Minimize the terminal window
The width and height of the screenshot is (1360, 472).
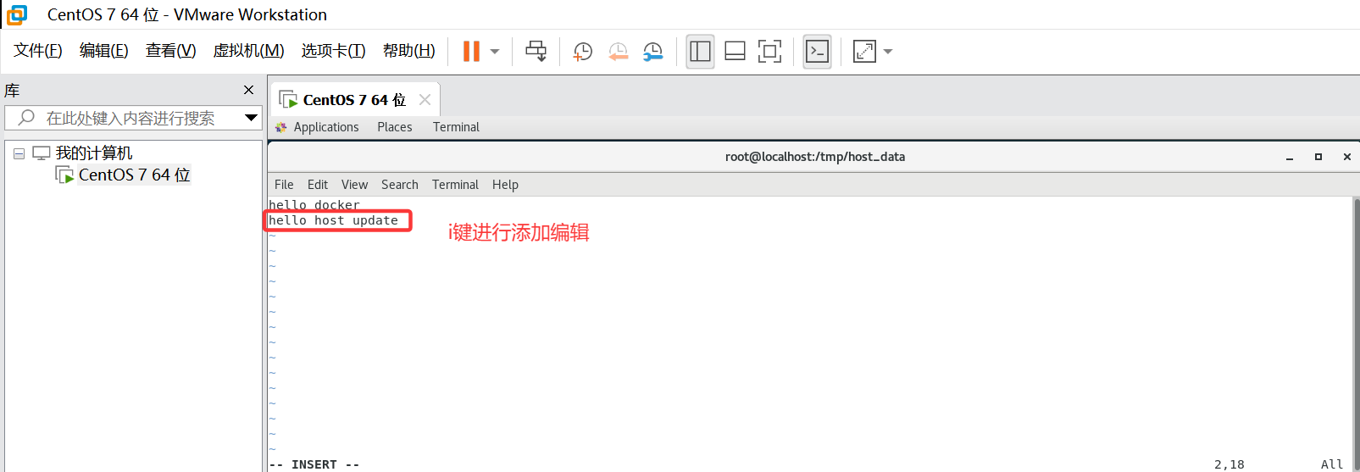1290,157
